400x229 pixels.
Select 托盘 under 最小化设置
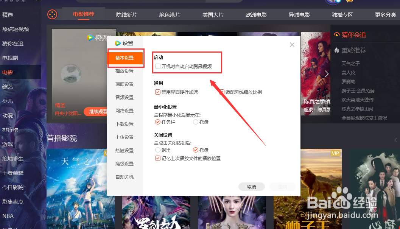pos(196,122)
